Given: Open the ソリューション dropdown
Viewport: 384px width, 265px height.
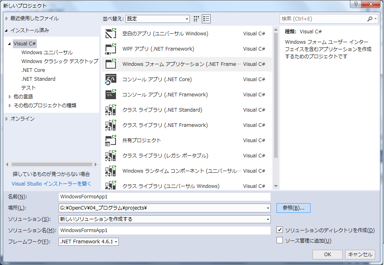Looking at the screenshot, I should (268, 219).
